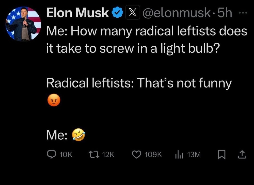Click the blue verified checkmark badge
This screenshot has height=185, width=254.
[x=118, y=13]
